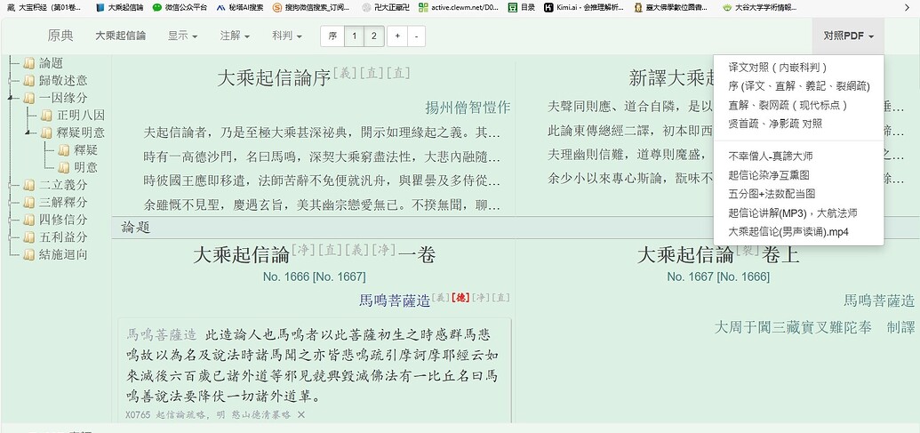Click the folder icon beside 明意
Screen dimensions: 920x433
[x=63, y=168]
